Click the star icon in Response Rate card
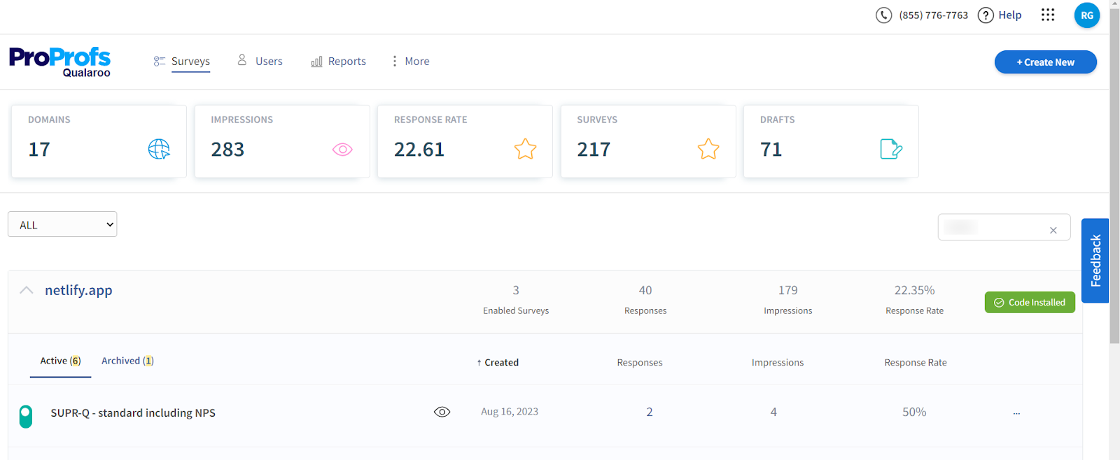The image size is (1120, 460). pos(525,149)
